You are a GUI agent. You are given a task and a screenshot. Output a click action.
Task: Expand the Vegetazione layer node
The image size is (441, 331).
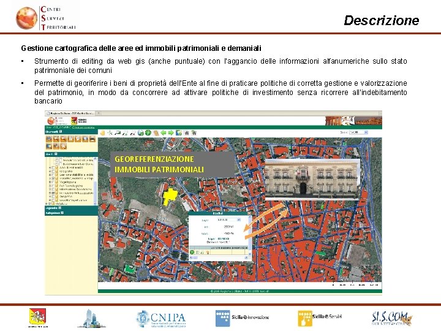point(50,182)
